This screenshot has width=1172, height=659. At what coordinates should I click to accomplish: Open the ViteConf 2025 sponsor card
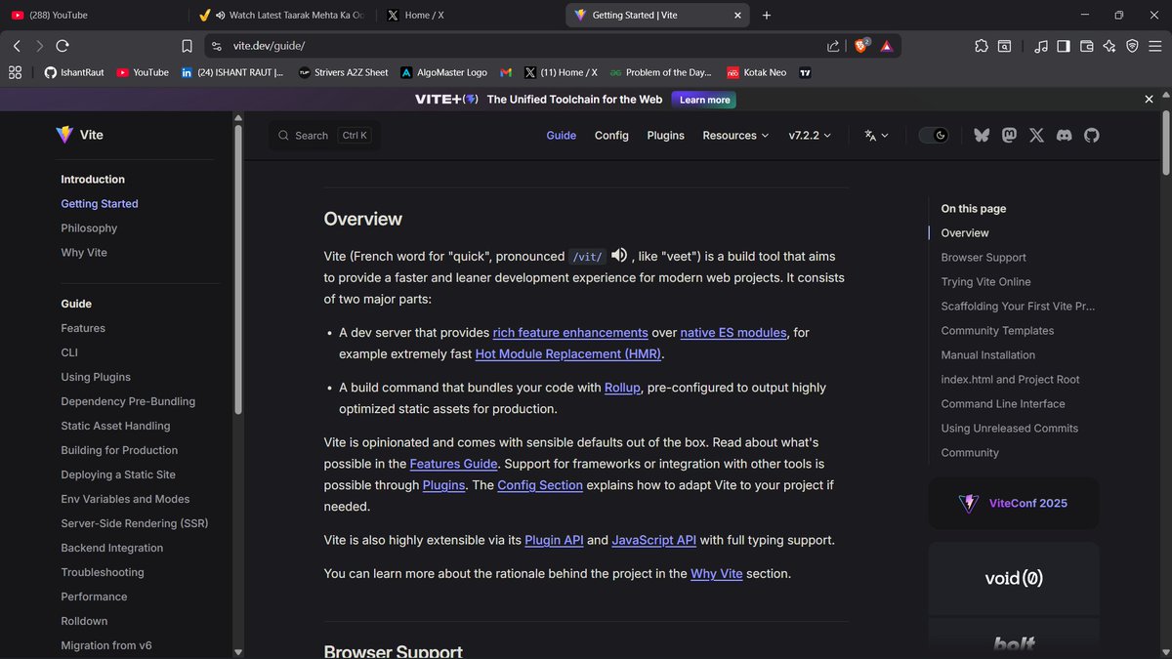1014,503
